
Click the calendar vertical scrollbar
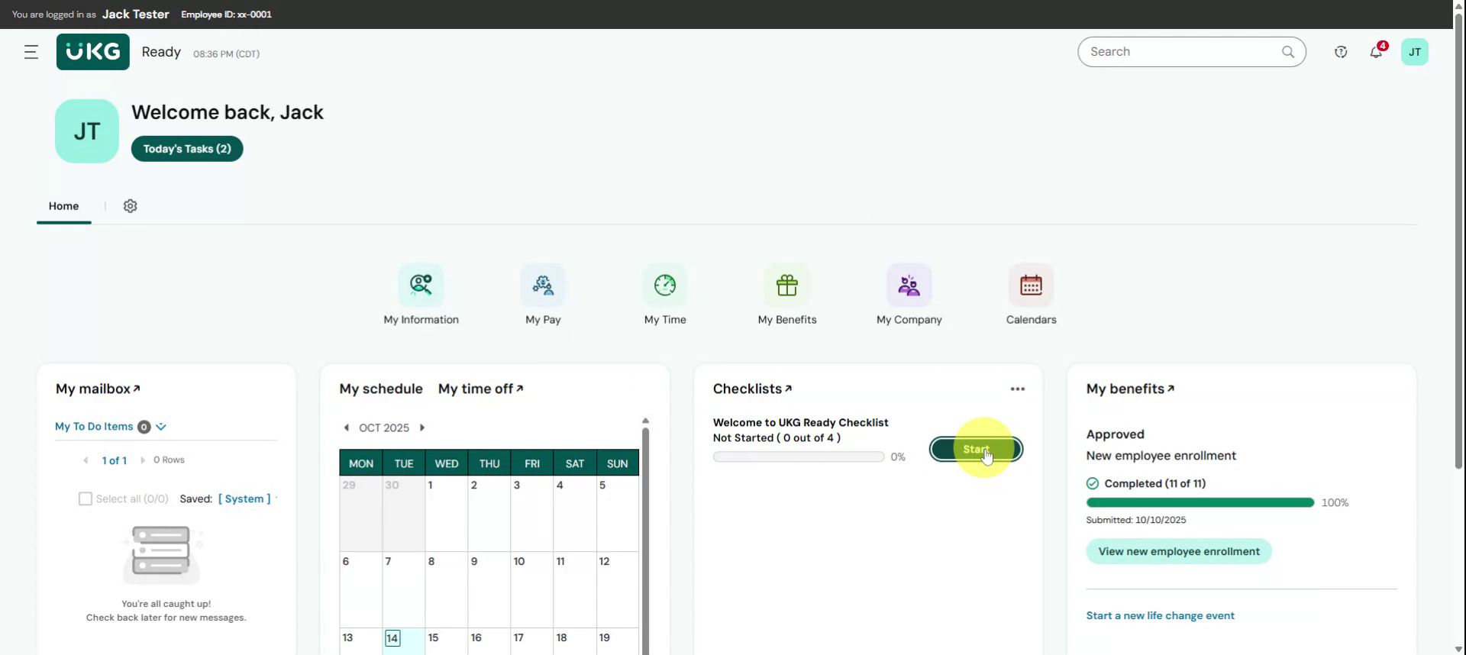pyautogui.click(x=645, y=534)
